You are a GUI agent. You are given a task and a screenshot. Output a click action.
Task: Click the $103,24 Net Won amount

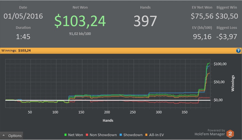[80, 21]
